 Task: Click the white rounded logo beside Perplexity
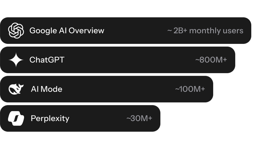[16, 118]
